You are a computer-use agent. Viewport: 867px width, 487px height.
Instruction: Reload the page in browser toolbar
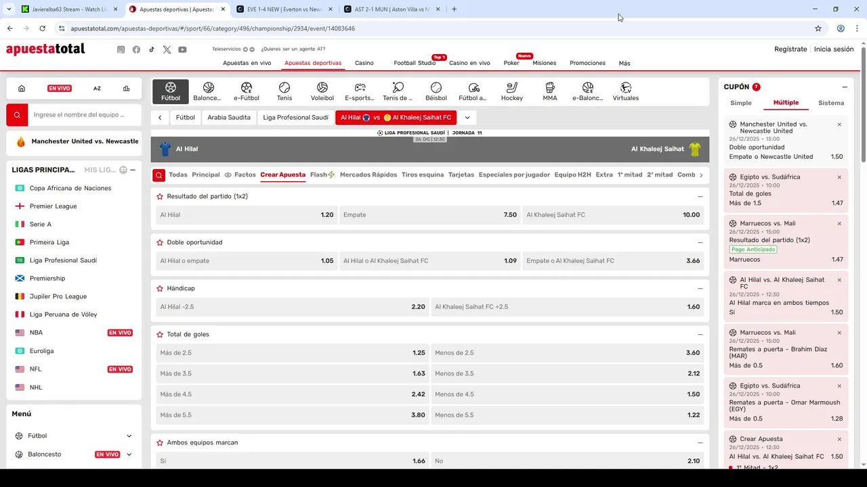[42, 28]
